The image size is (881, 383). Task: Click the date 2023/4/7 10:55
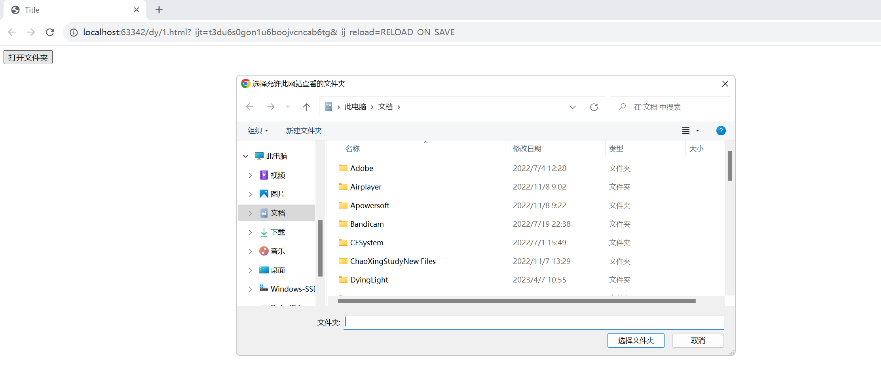click(x=539, y=280)
